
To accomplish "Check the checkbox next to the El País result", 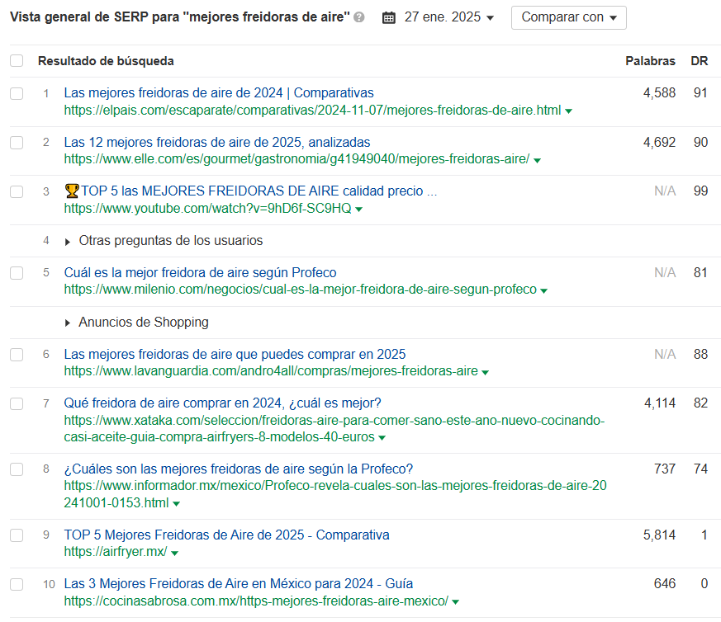I will tap(17, 93).
